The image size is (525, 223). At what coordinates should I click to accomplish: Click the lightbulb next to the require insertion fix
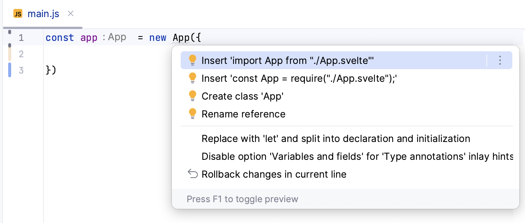click(193, 78)
